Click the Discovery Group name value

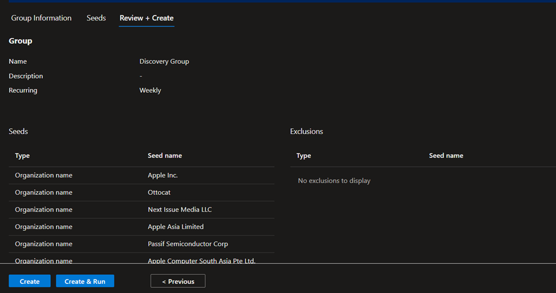click(164, 62)
